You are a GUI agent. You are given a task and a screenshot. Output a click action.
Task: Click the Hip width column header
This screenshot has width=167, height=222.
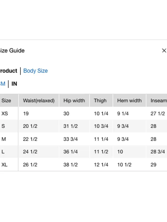click(x=74, y=100)
